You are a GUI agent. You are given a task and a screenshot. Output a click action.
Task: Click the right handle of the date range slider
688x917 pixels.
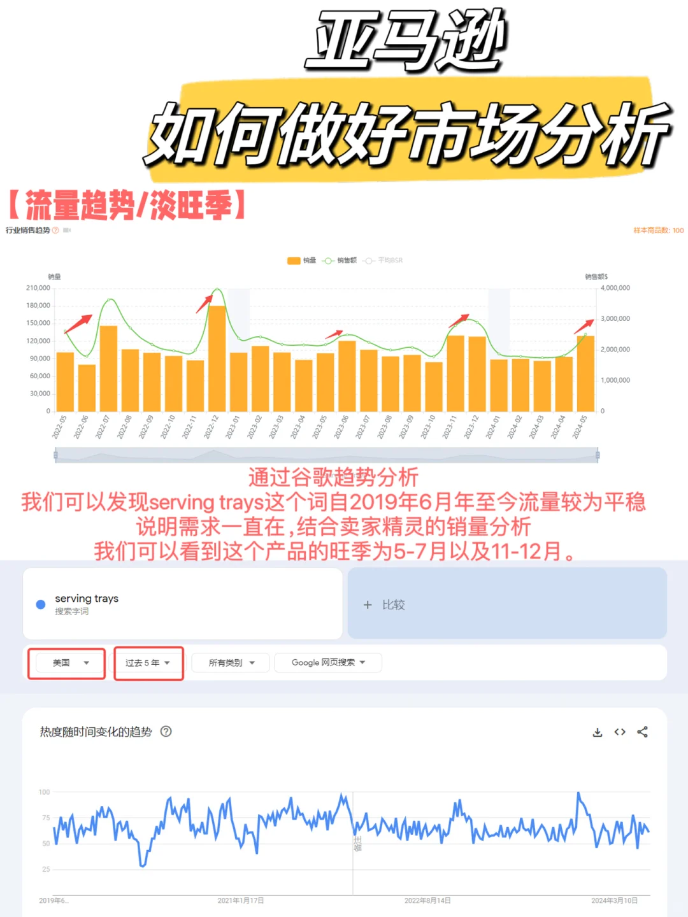coord(598,455)
